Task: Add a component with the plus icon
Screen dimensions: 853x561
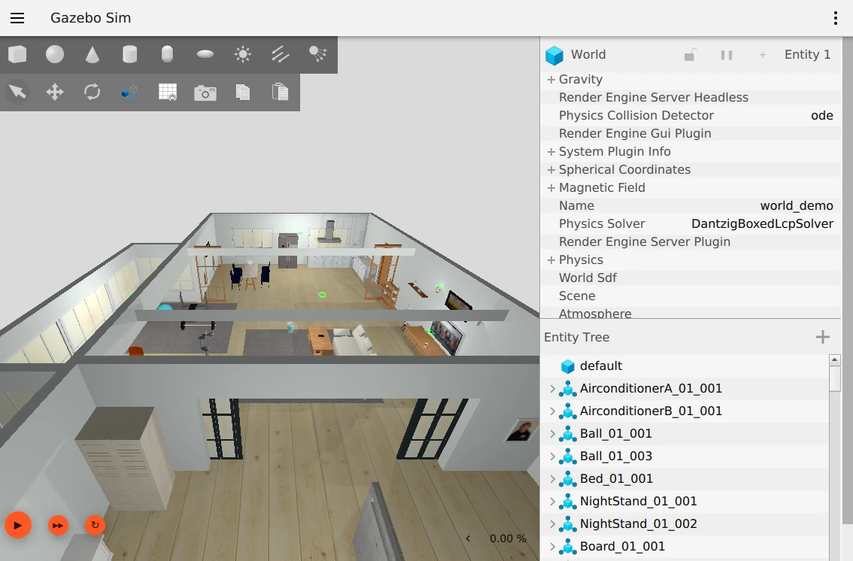Action: point(762,55)
